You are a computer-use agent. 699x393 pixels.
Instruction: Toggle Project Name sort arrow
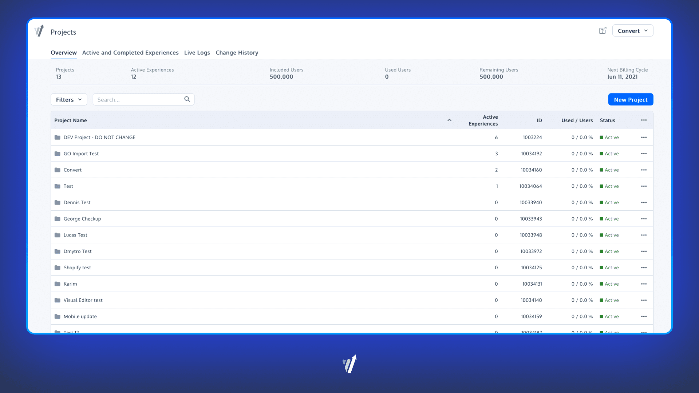449,120
